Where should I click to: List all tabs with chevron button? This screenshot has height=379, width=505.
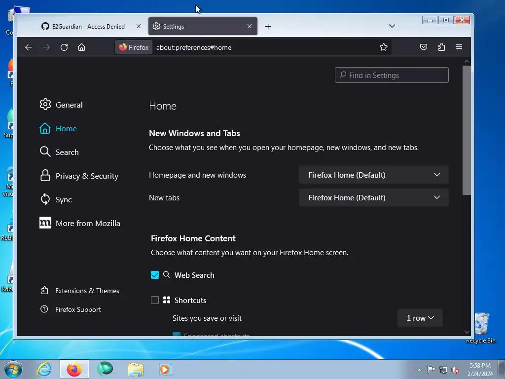[392, 26]
